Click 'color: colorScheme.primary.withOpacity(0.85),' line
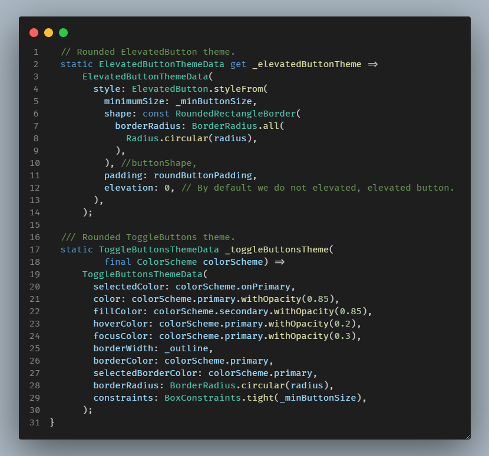The image size is (489, 456). point(216,299)
